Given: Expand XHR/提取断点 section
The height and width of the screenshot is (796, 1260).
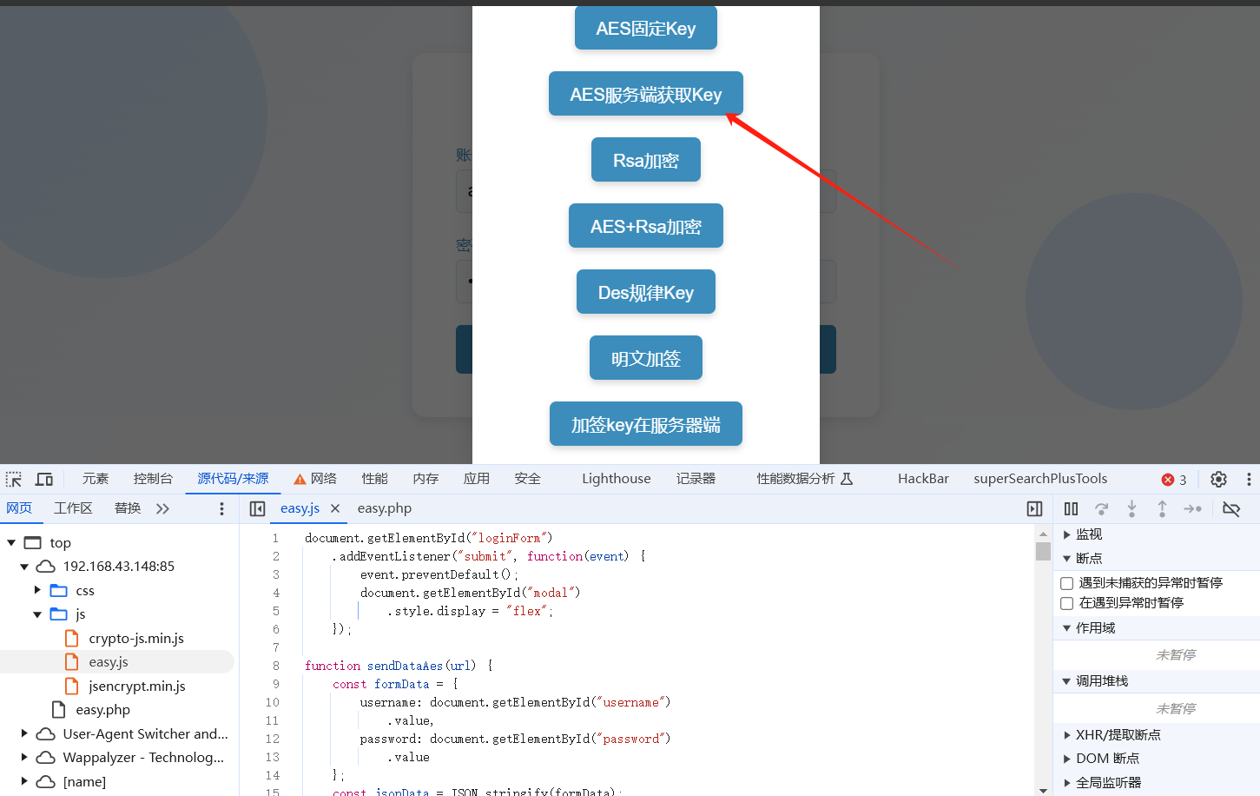Looking at the screenshot, I should pyautogui.click(x=1067, y=735).
